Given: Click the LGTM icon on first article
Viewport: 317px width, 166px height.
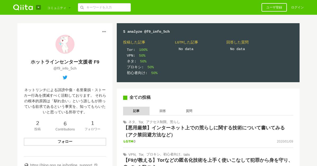Looking at the screenshot, I should point(128,141).
